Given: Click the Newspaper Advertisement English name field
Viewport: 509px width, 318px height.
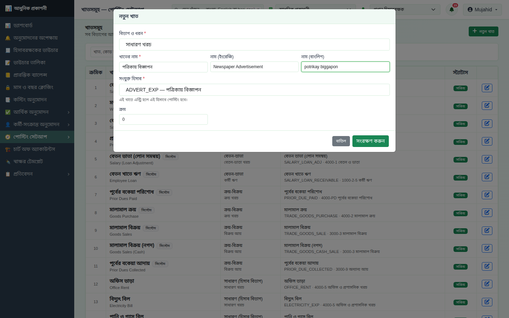Looking at the screenshot, I should [255, 67].
